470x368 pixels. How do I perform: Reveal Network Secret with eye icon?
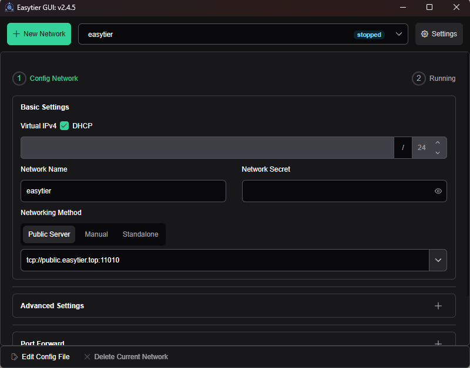(438, 191)
